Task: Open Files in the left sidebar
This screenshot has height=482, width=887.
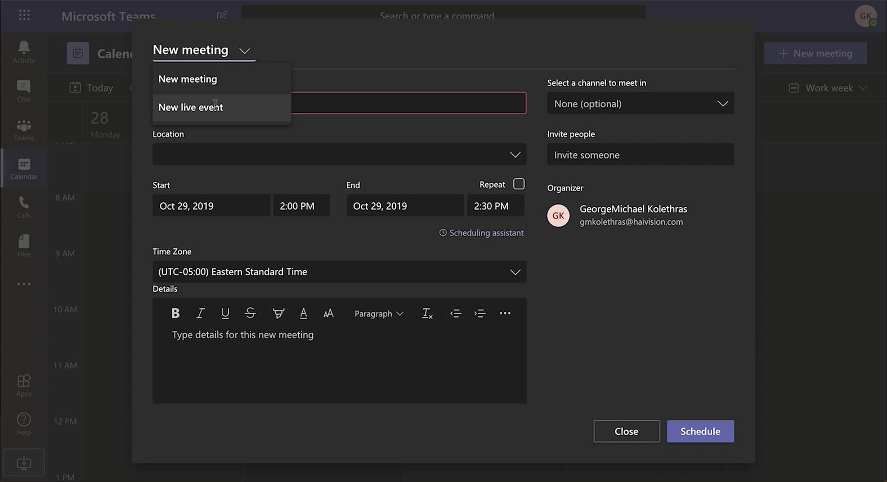Action: 24,246
